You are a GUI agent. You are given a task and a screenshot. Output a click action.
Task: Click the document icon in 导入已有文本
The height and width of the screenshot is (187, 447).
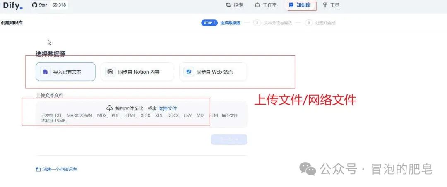point(45,72)
